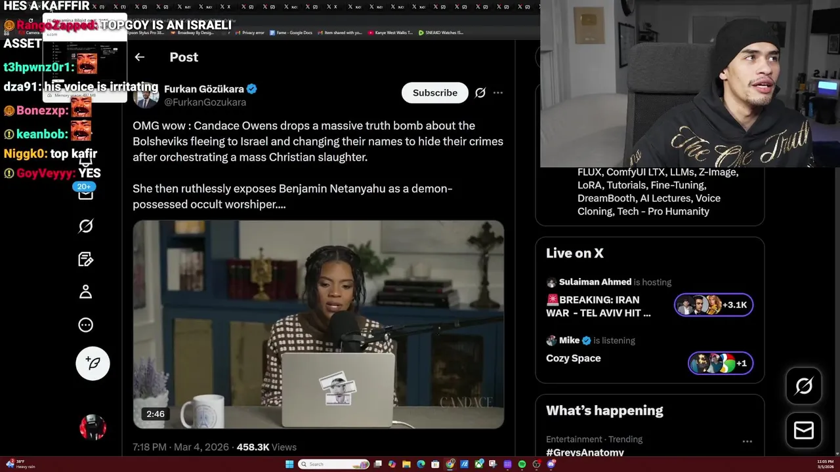The image size is (840, 472).
Task: Switch to Chrome on the taskbar
Action: pos(450,464)
